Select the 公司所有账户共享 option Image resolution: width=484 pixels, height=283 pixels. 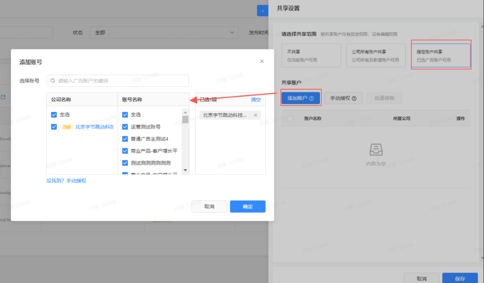pos(376,55)
